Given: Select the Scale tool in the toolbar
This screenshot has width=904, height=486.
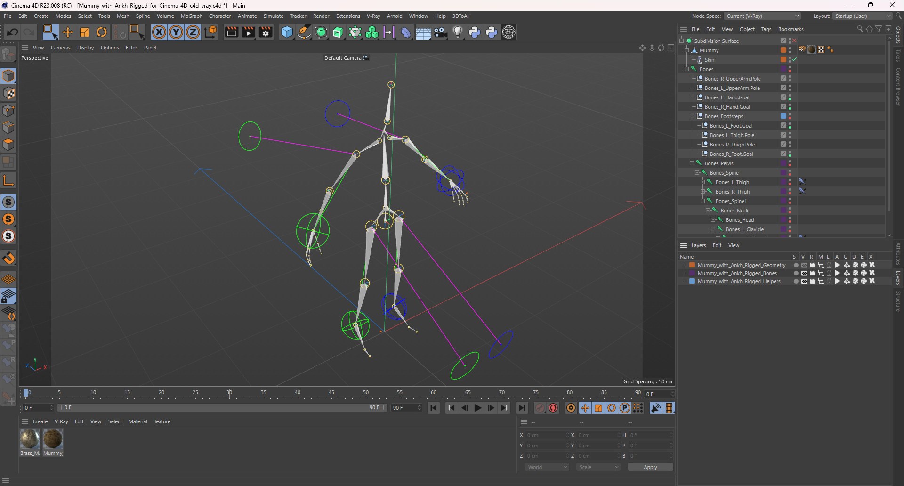Looking at the screenshot, I should (x=85, y=32).
